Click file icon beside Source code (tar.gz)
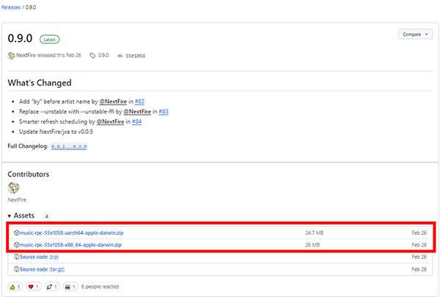 point(17,269)
